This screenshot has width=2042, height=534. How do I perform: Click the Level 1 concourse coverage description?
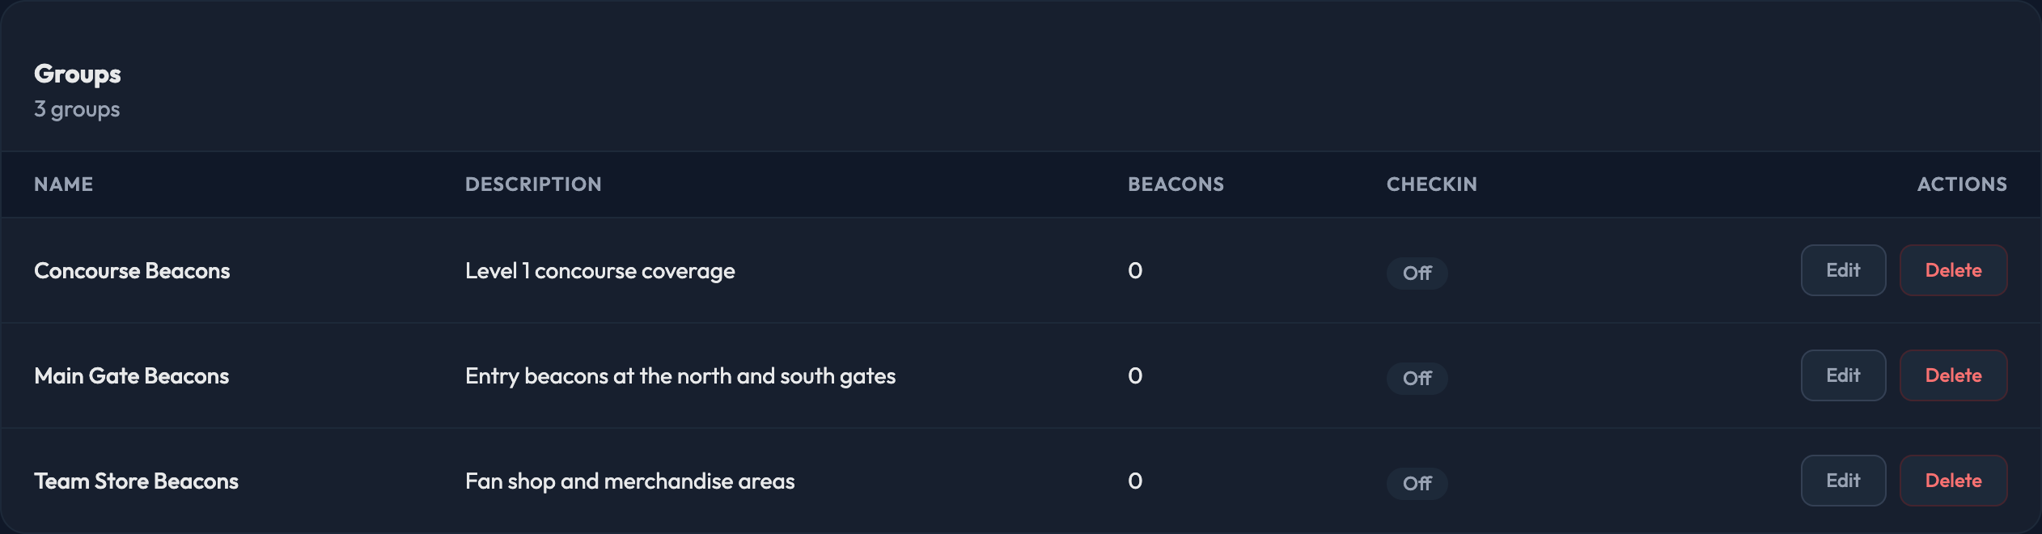click(x=599, y=271)
